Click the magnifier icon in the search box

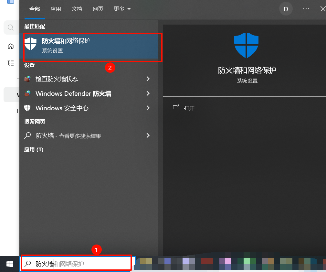click(28, 264)
